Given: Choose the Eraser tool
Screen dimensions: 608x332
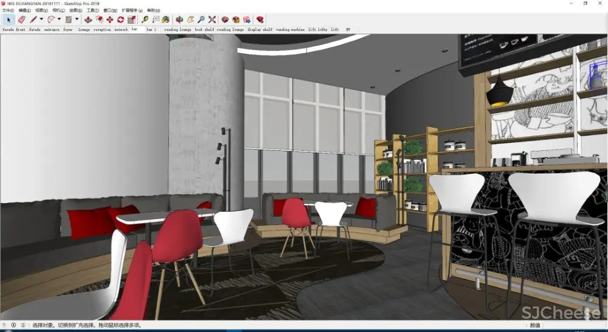Looking at the screenshot, I should [21, 19].
